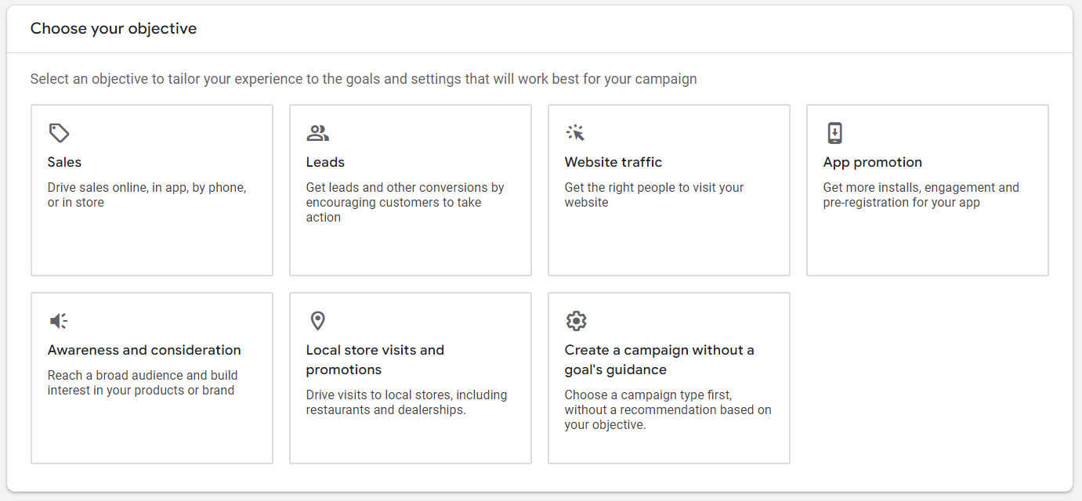1082x501 pixels.
Task: Click the Leads people icon
Action: [317, 133]
